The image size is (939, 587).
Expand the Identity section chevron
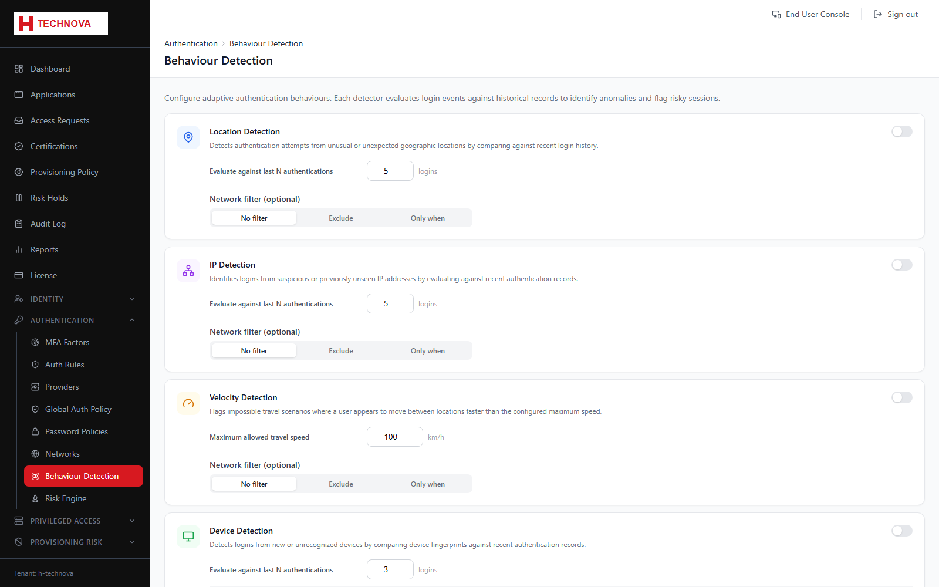pos(132,299)
